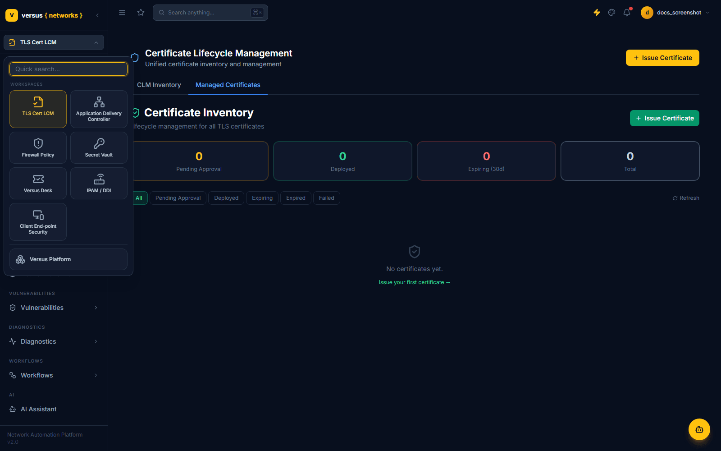Click the green Issue Certificate button
This screenshot has width=721, height=451.
pyautogui.click(x=665, y=118)
